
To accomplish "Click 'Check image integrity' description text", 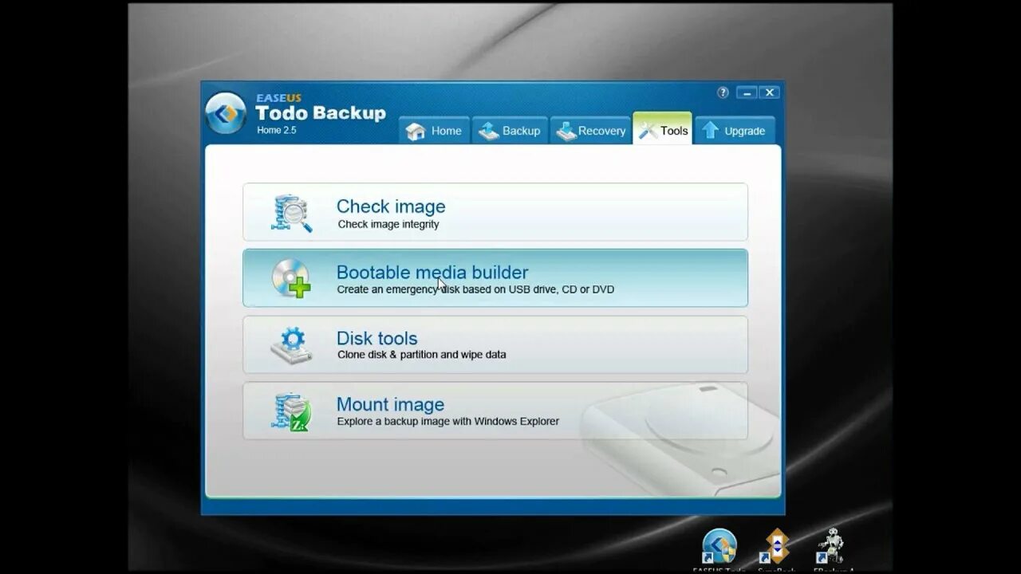I will click(388, 224).
